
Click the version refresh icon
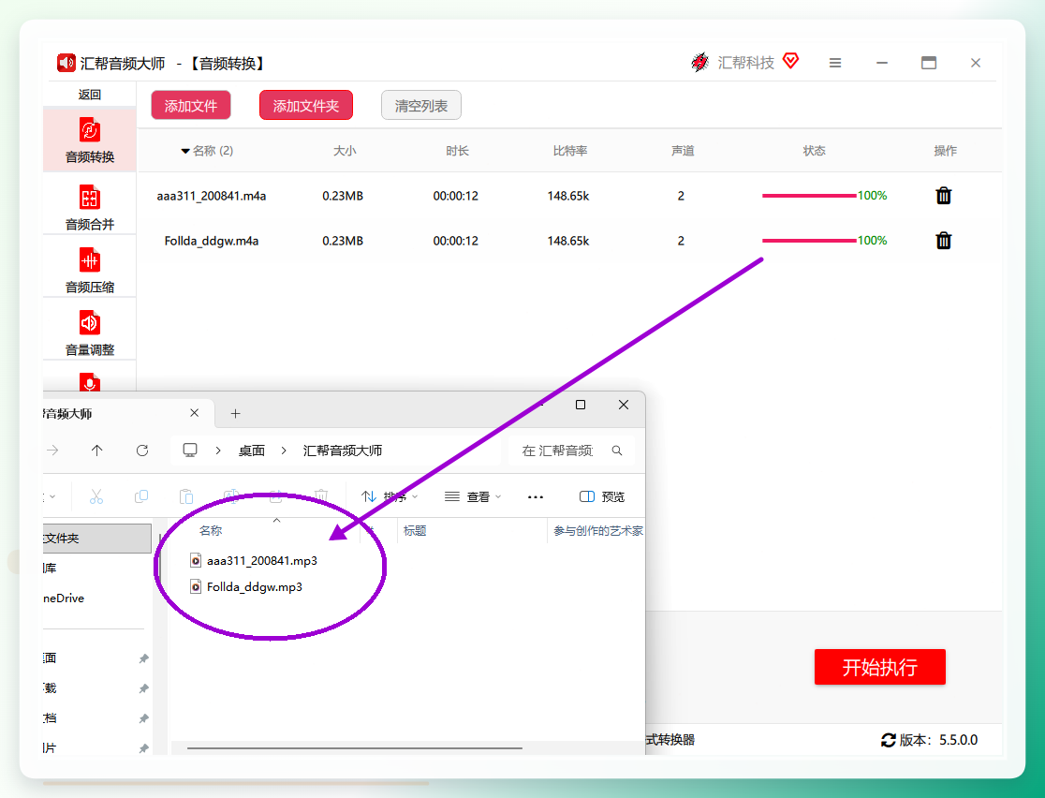888,740
